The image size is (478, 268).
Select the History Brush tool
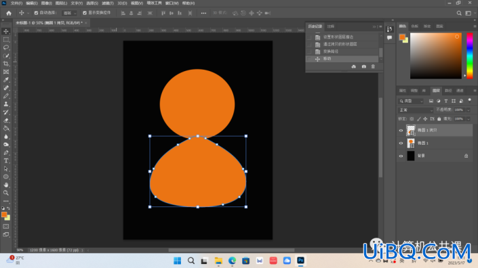point(6,112)
